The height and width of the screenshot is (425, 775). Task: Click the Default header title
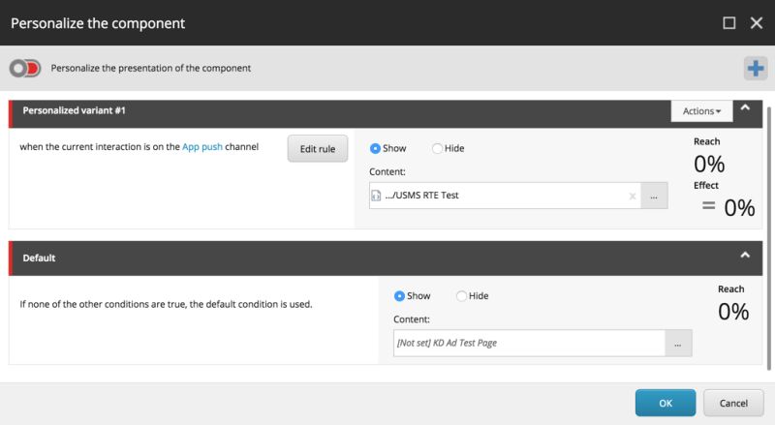[x=39, y=258]
